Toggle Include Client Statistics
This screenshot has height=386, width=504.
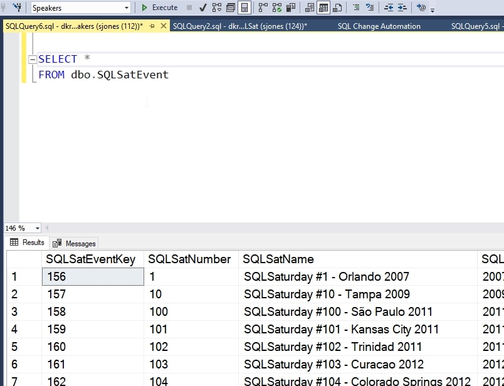[291, 8]
